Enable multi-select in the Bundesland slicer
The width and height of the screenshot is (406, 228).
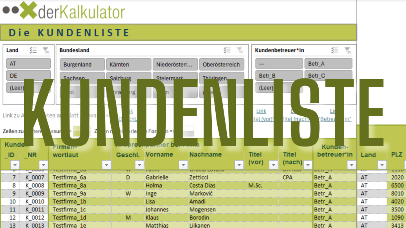(227, 50)
